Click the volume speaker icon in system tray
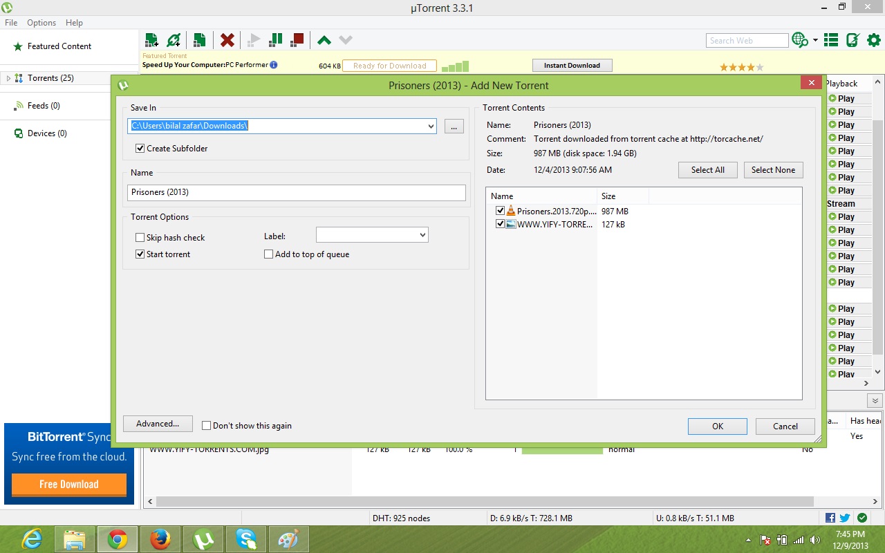Viewport: 885px width, 553px height. (x=815, y=540)
